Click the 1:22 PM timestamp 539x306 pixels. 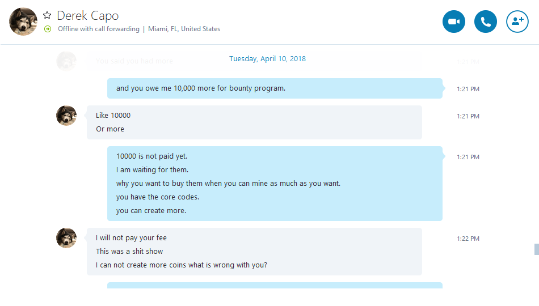click(x=468, y=239)
